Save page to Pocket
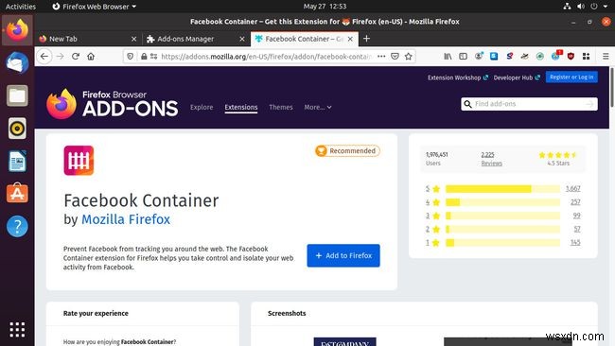615x346 pixels. click(x=395, y=57)
